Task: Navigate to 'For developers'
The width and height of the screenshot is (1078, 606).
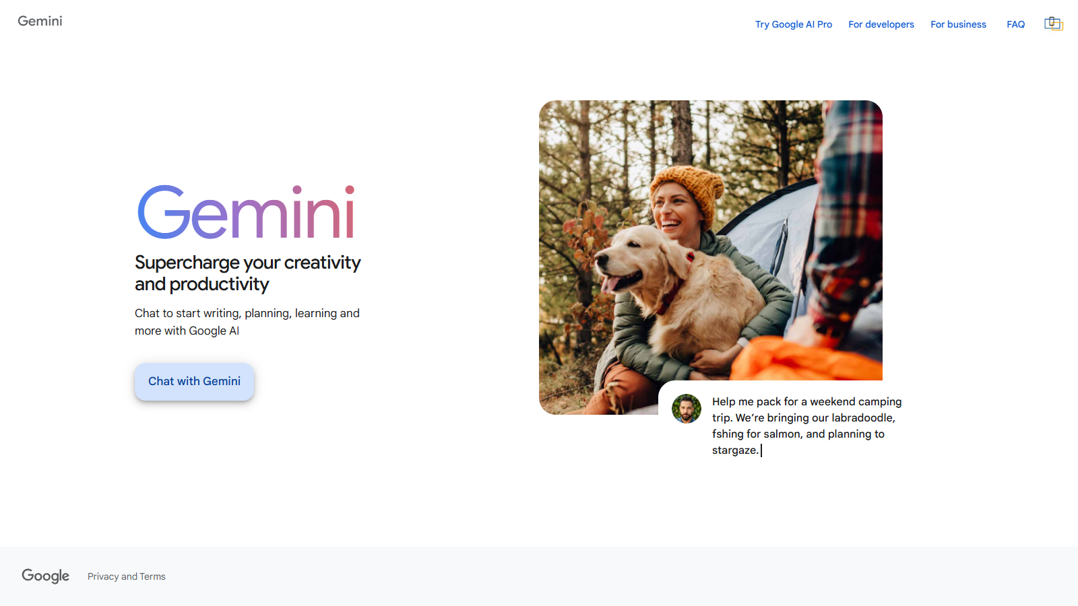Action: pos(881,24)
